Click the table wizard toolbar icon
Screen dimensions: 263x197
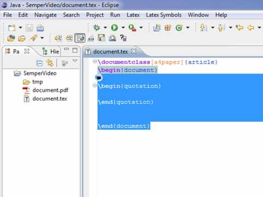101,38
